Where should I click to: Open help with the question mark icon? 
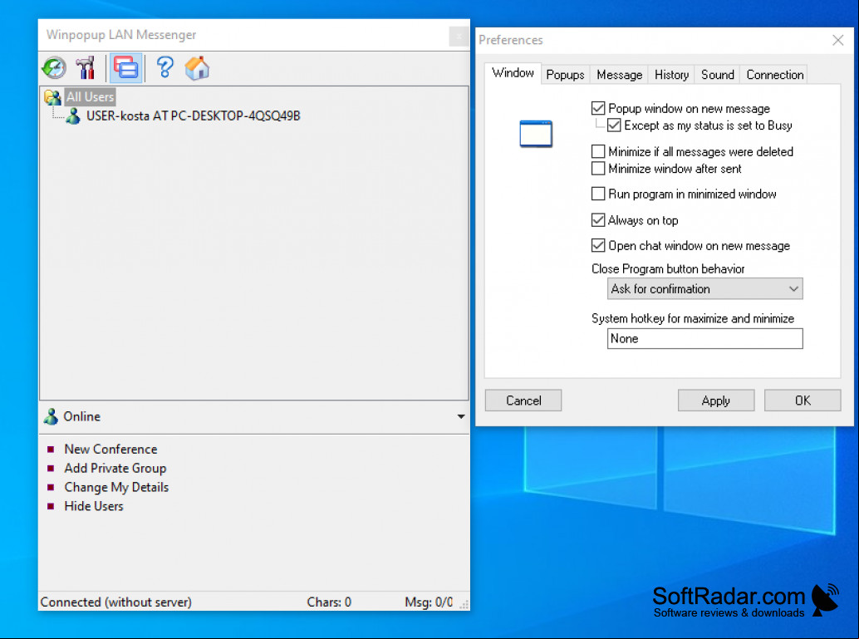pyautogui.click(x=164, y=68)
